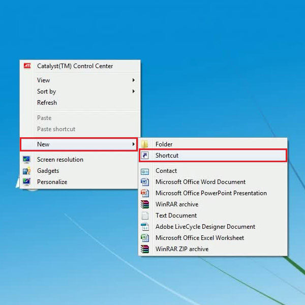Click the PowerPoint Presentation icon
Viewport: 305px width, 305px height.
(x=145, y=193)
